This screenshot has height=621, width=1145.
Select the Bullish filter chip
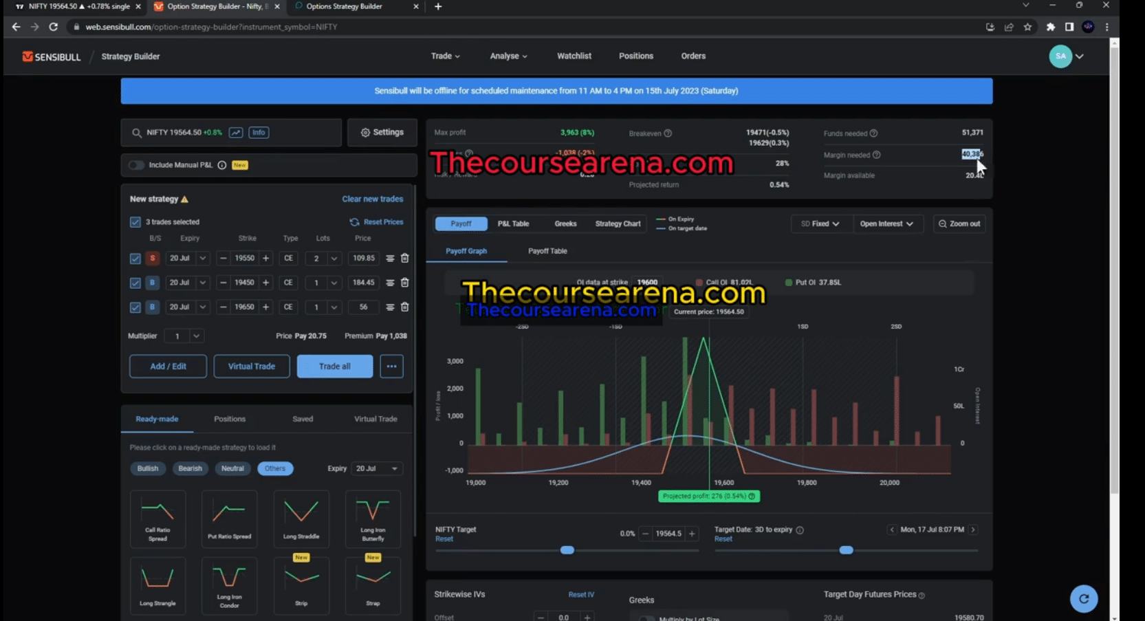point(148,469)
